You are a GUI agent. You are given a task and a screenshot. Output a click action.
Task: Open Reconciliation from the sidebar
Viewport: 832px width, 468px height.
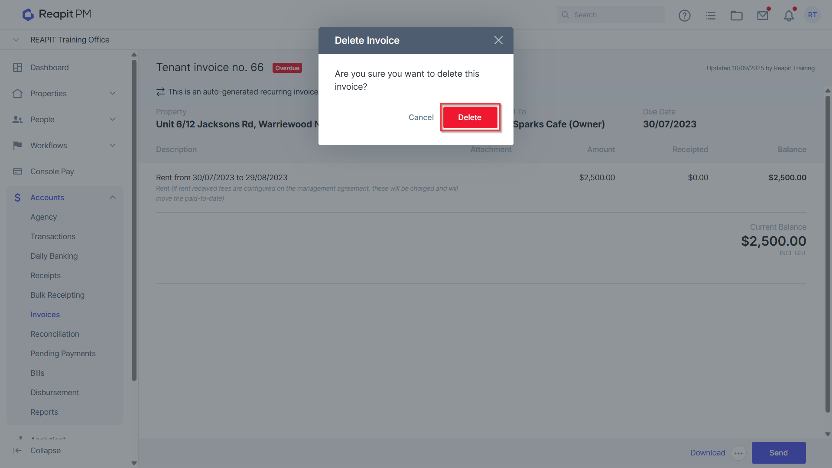click(x=55, y=334)
